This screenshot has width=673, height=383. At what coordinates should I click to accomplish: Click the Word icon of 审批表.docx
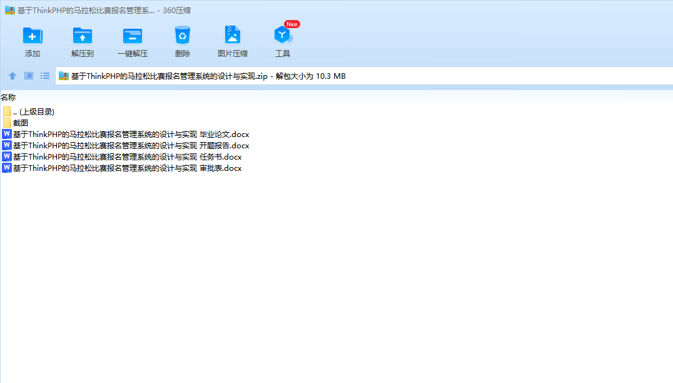(x=6, y=168)
